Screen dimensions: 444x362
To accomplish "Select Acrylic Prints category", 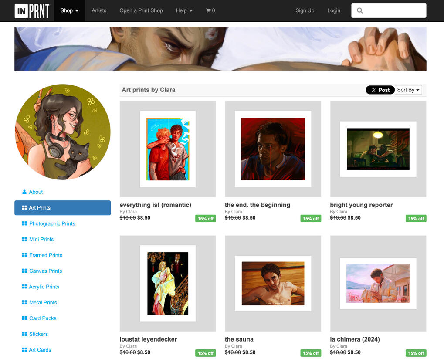I will coord(63,287).
